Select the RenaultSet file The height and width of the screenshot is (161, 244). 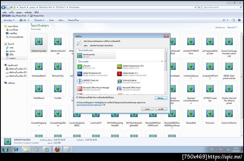coord(191,115)
